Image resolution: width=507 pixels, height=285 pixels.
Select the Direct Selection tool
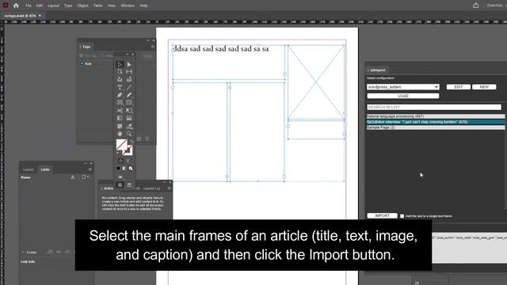click(x=129, y=64)
